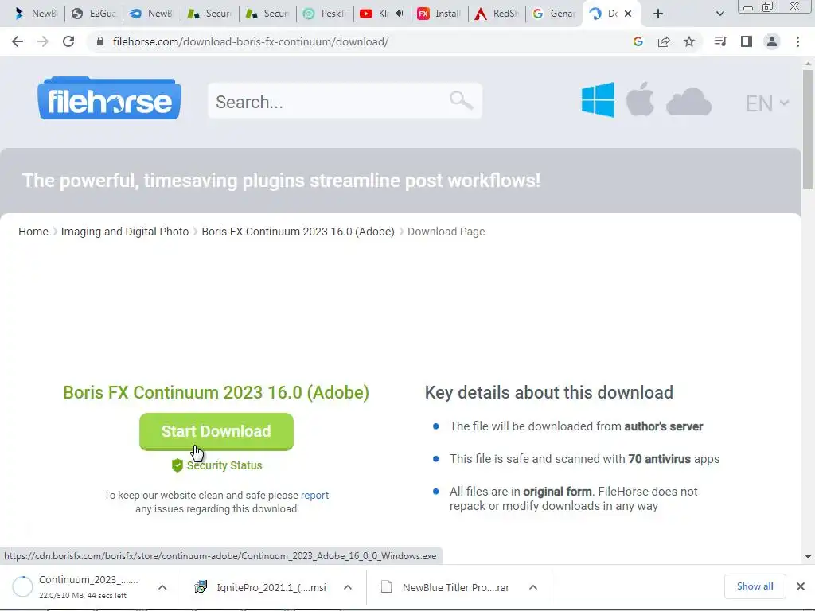Click the IgnitePro_2021.1 msi file name

271,588
